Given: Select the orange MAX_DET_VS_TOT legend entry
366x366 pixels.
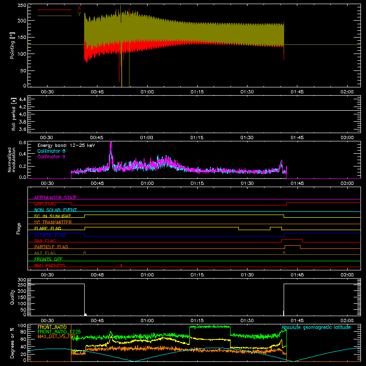Looking at the screenshot, I should click(x=57, y=336).
